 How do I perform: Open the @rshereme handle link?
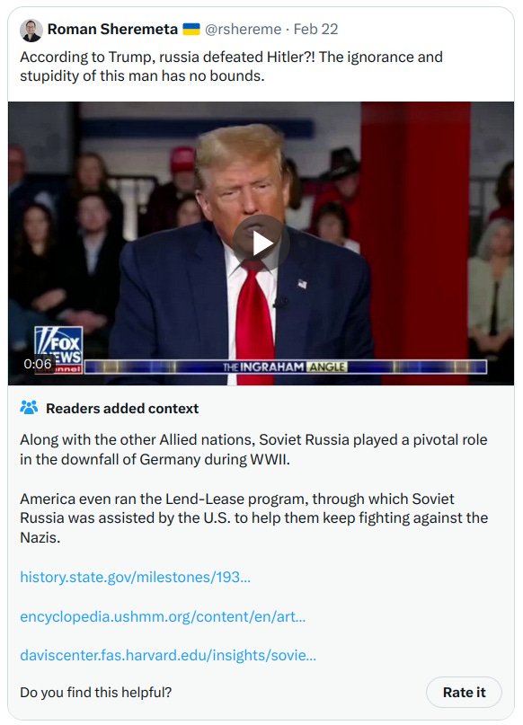coord(243,29)
